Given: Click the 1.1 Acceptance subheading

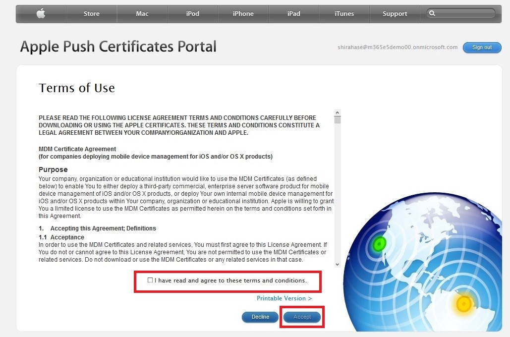Looking at the screenshot, I should pyautogui.click(x=61, y=237).
